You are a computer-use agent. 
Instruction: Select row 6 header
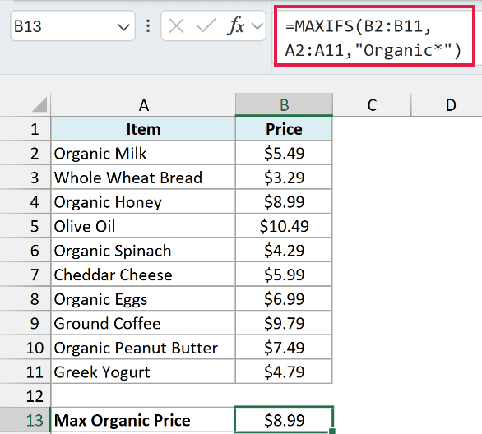pos(25,250)
